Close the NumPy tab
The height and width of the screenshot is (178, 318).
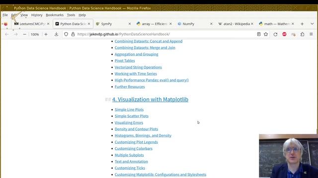[x=211, y=24]
